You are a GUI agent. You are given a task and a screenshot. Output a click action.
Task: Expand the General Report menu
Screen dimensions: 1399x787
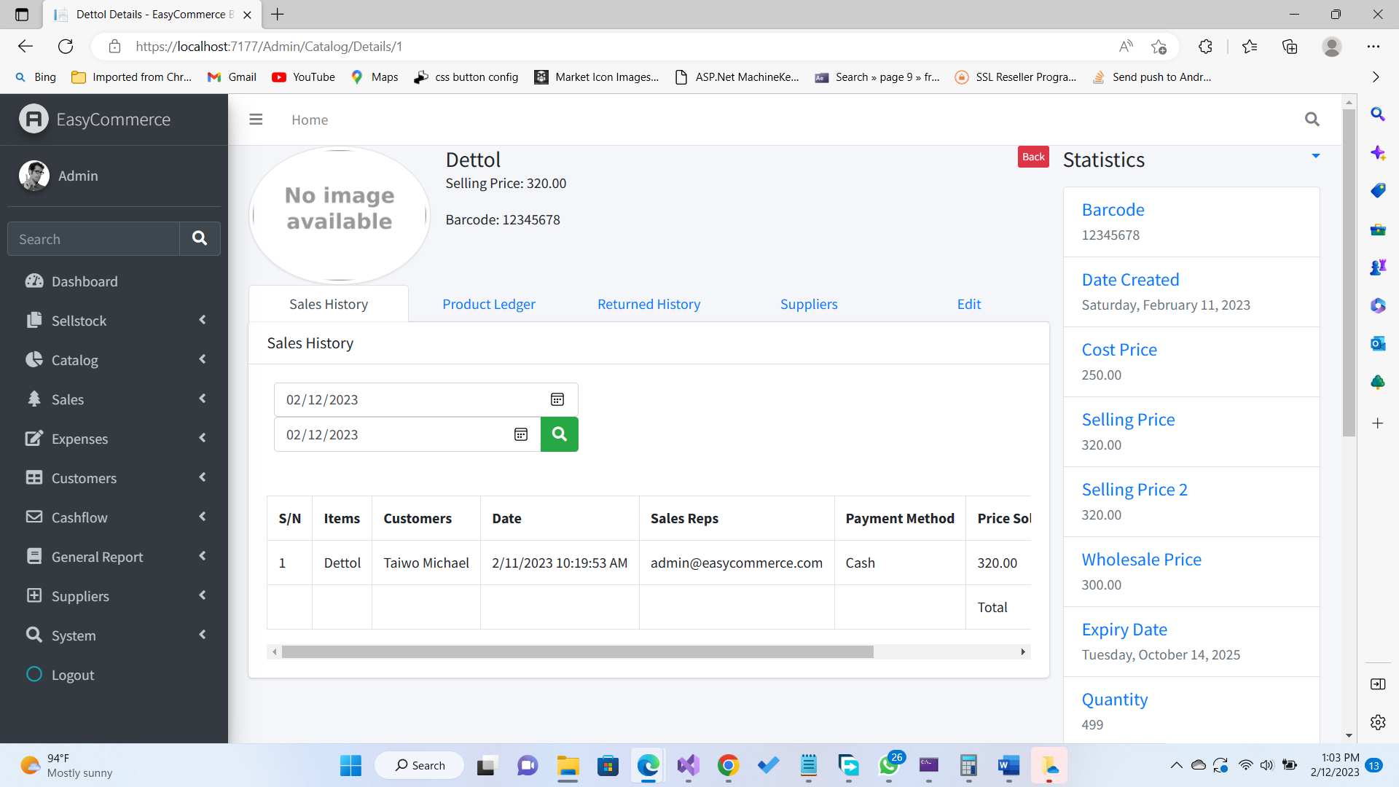click(x=97, y=557)
